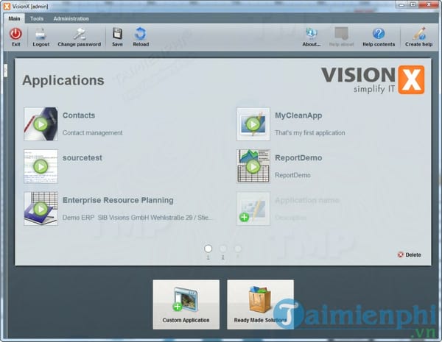The height and width of the screenshot is (342, 442).
Task: Click the red Delete cross icon
Action: [x=401, y=254]
